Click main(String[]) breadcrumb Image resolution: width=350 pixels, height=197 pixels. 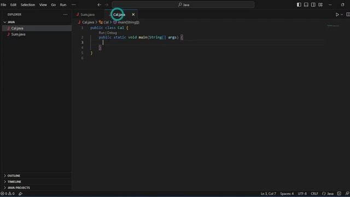point(129,22)
